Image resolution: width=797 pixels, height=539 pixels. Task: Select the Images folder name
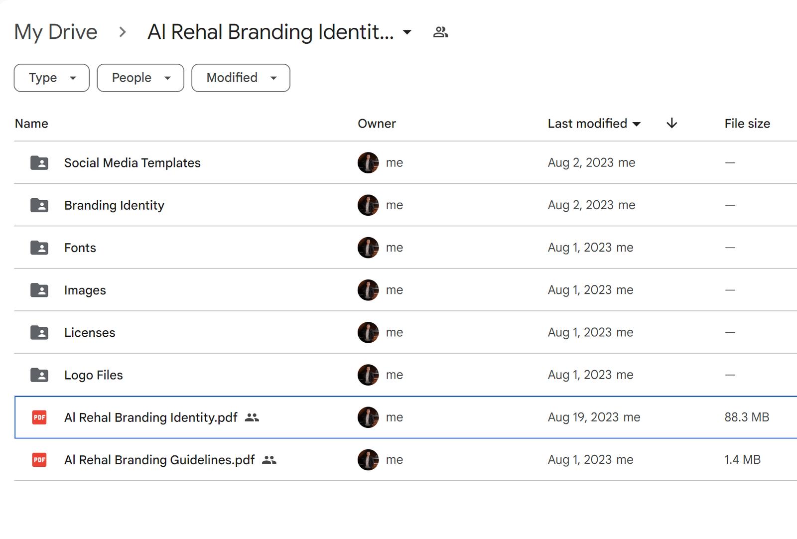pos(85,290)
